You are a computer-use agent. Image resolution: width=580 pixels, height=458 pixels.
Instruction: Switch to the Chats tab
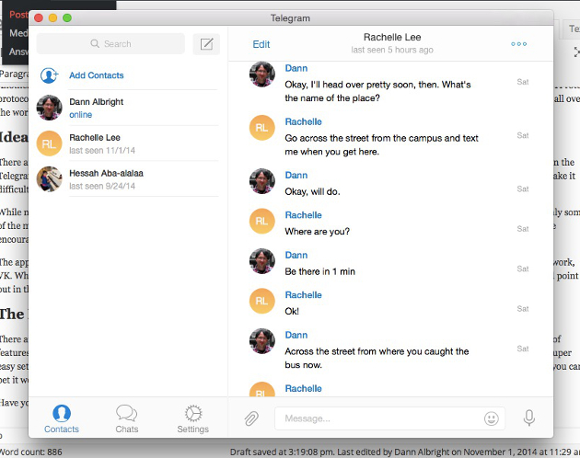[126, 418]
